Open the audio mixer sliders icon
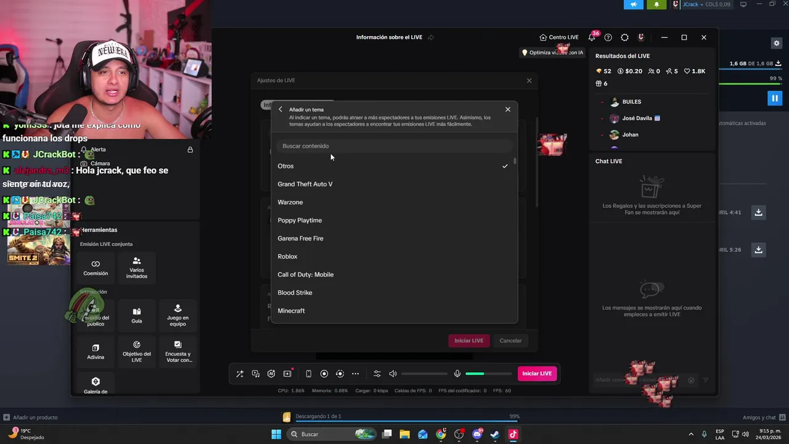The image size is (789, 444). pos(377,374)
